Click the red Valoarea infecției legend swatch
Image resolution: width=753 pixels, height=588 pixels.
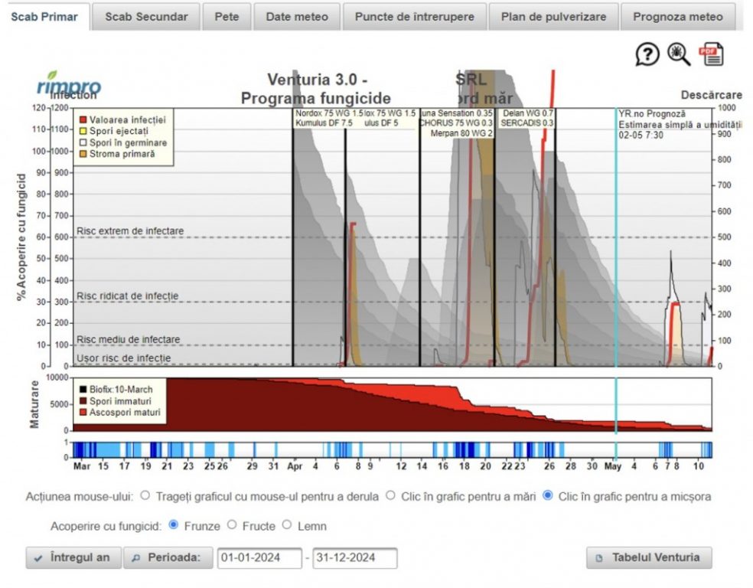[83, 119]
